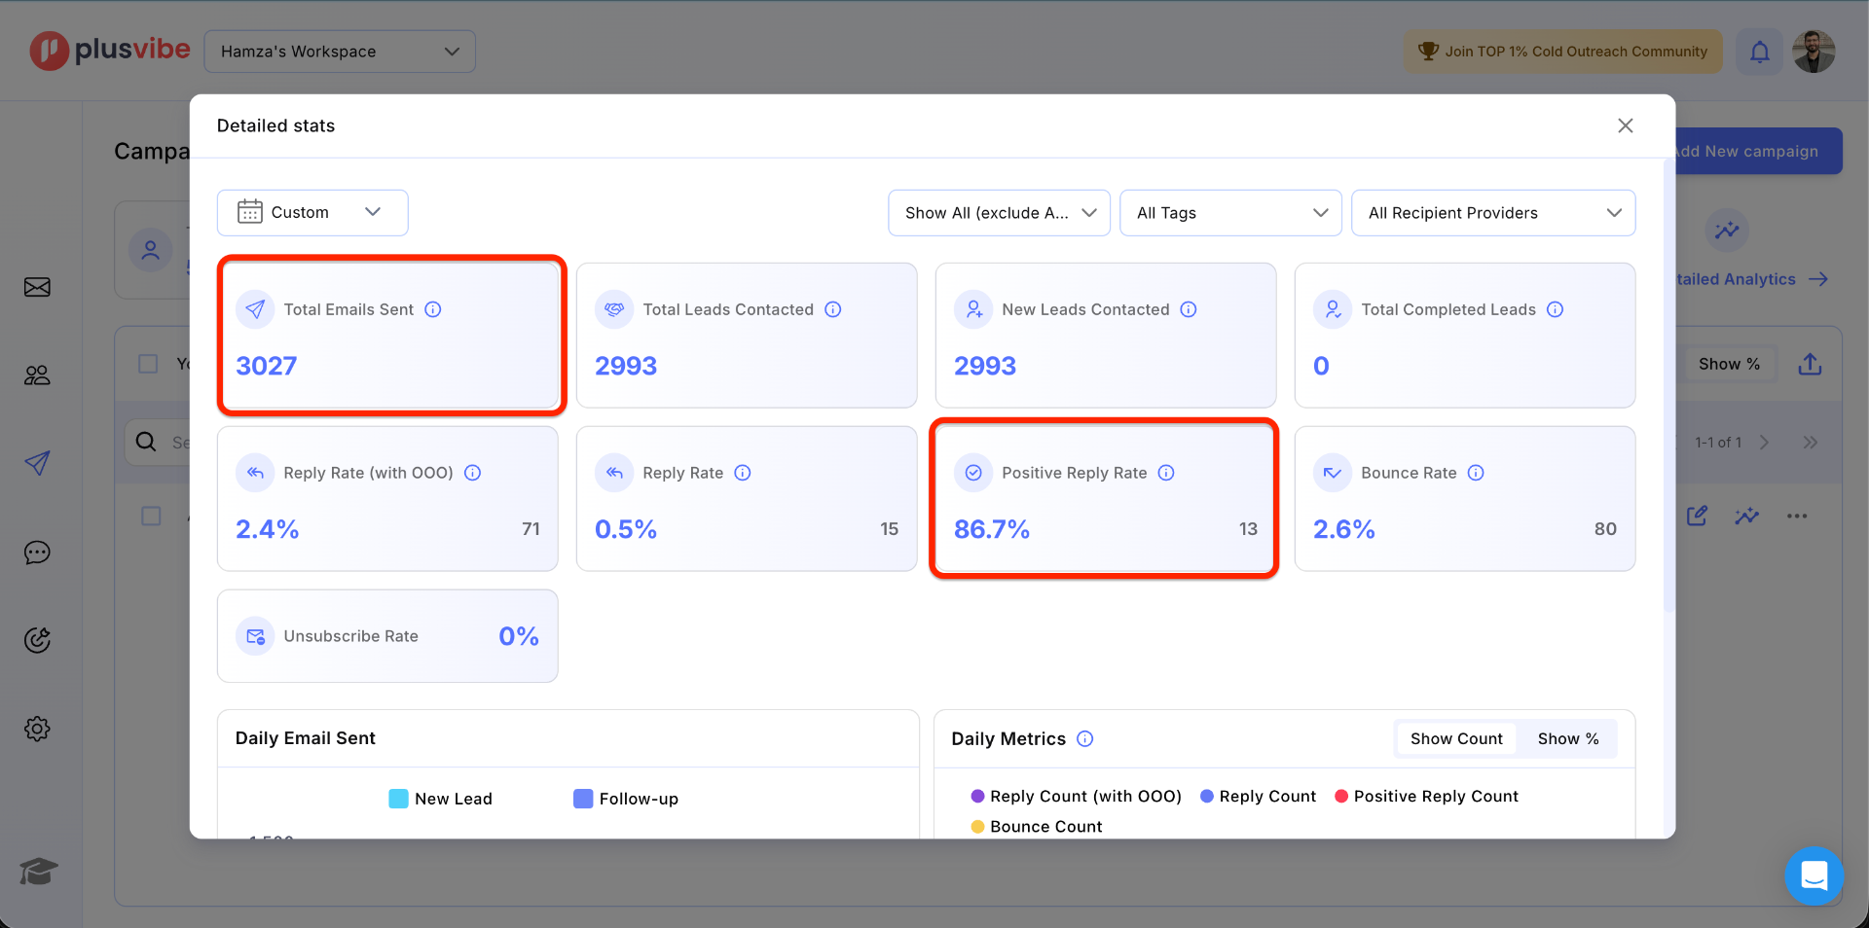Click the Total Emails Sent 3027 value
1869x928 pixels.
(x=266, y=366)
